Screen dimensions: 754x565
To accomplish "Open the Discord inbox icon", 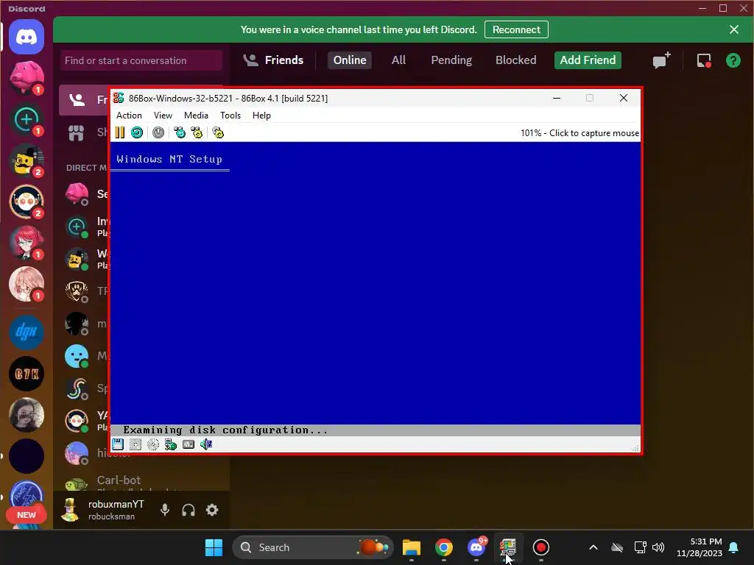I will point(704,60).
